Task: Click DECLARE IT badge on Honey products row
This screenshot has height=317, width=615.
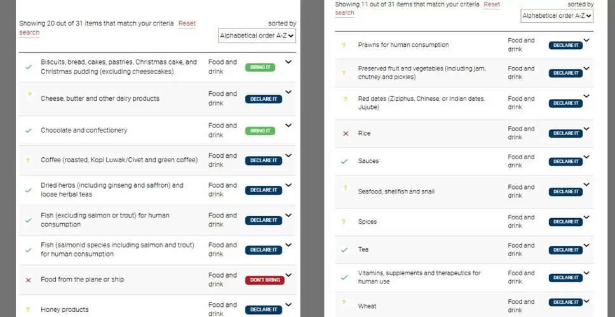Action: click(264, 309)
